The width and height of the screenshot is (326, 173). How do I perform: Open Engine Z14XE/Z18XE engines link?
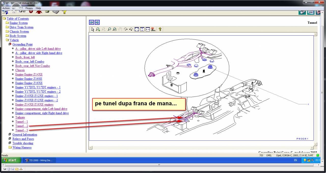(34, 105)
